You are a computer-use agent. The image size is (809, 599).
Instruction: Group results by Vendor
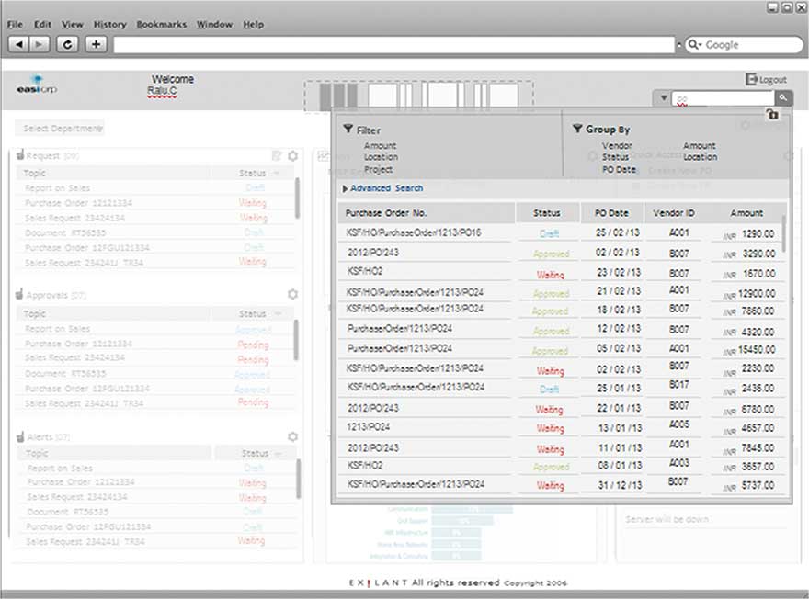pyautogui.click(x=617, y=146)
